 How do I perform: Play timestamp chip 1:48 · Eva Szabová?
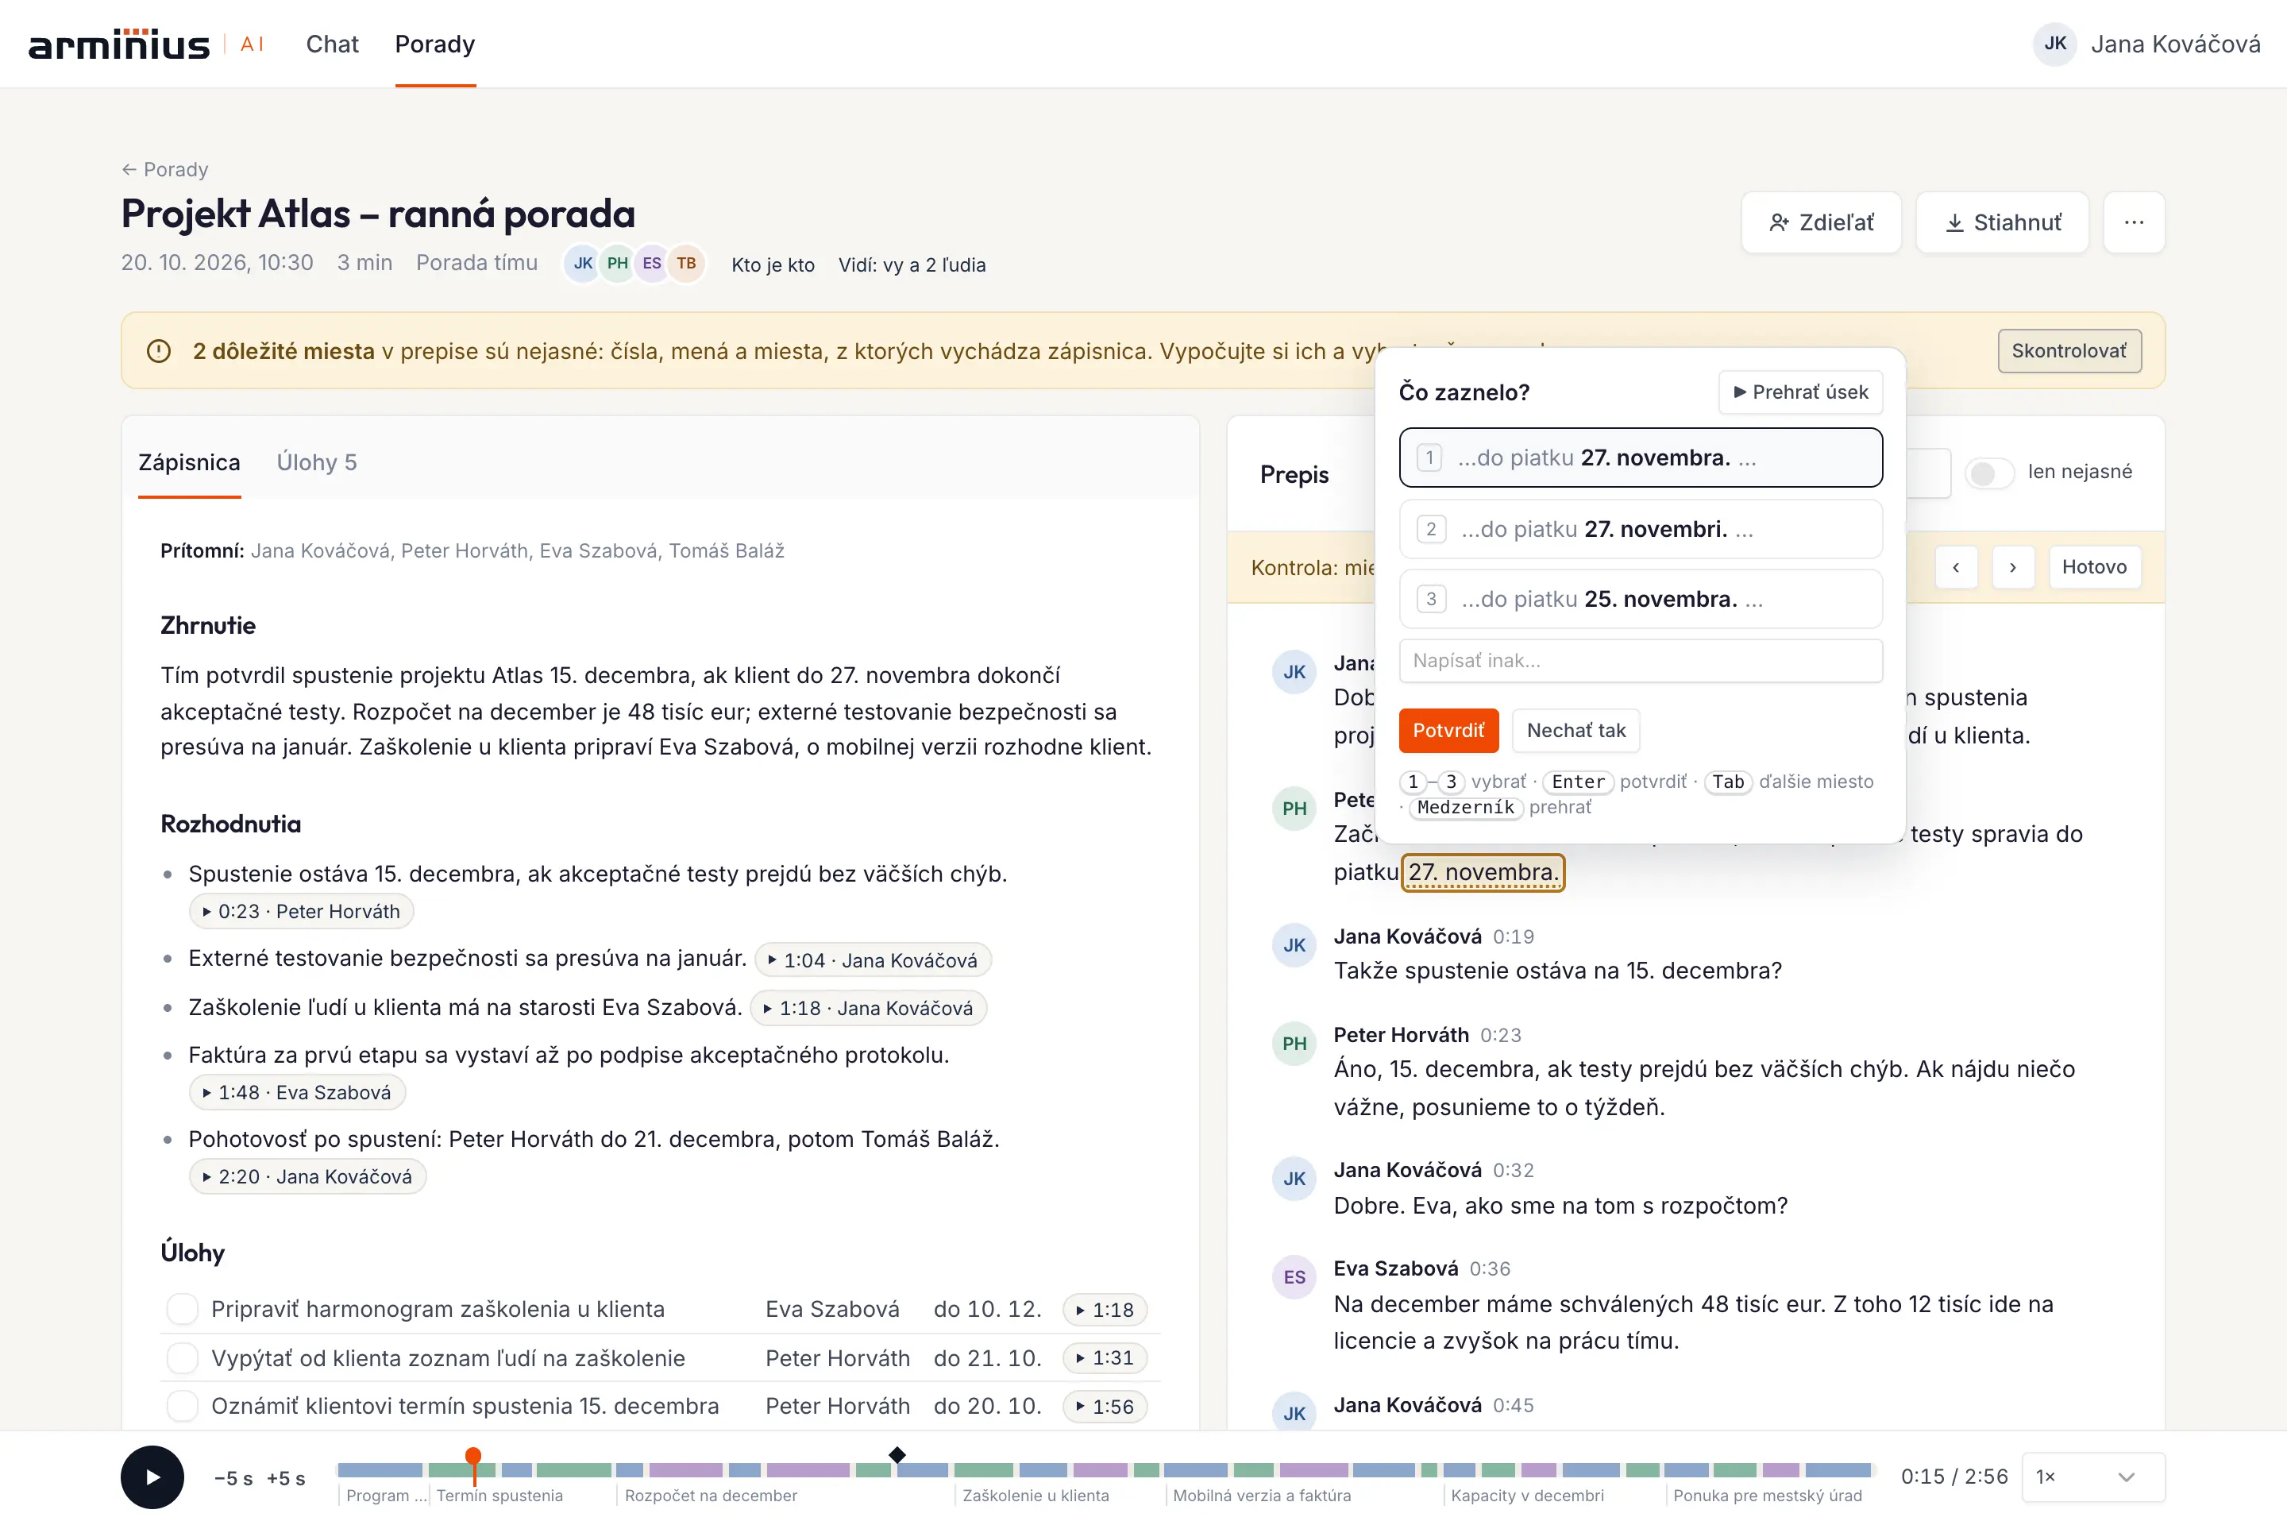pos(296,1092)
